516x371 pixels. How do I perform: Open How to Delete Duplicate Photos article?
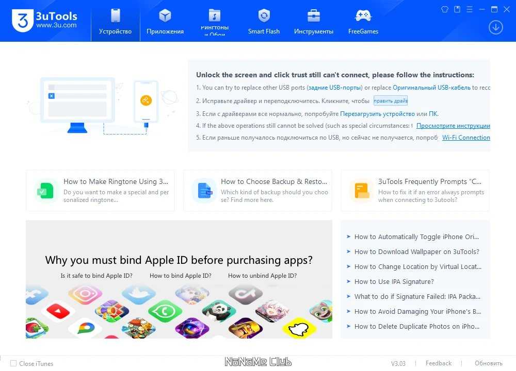click(416, 326)
